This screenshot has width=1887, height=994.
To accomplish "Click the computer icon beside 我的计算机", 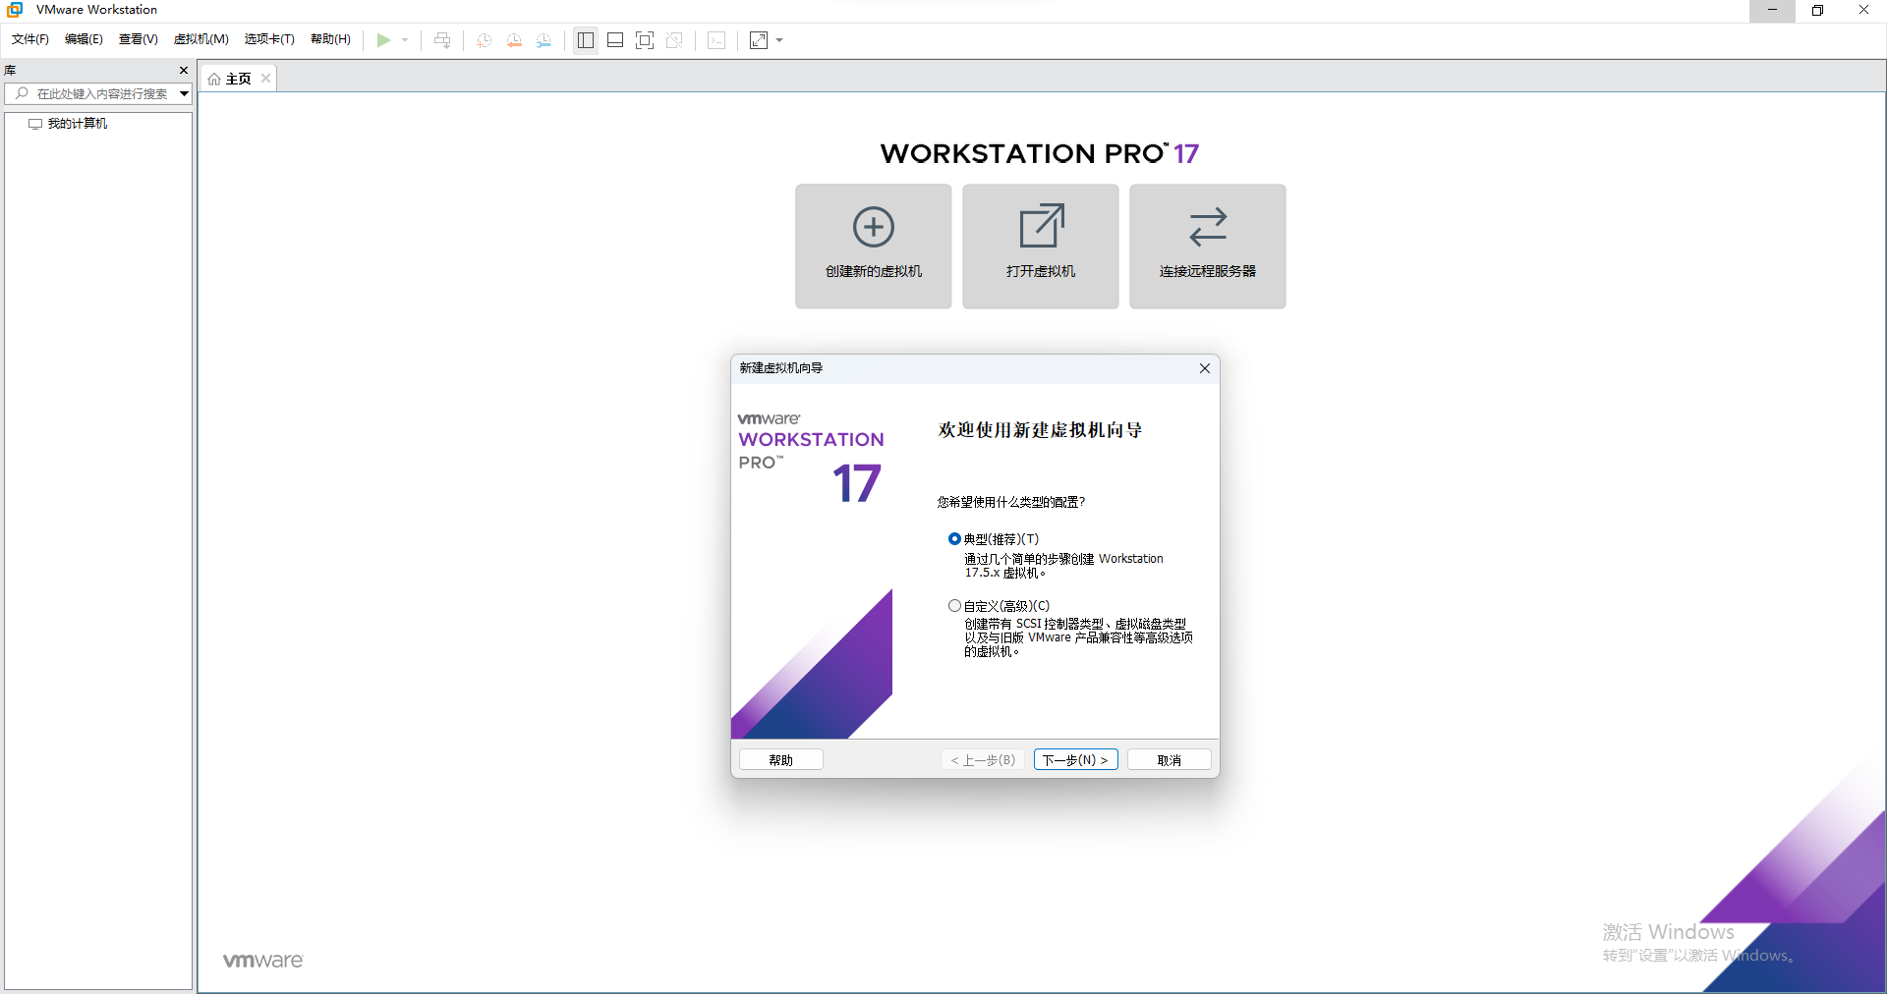I will (x=35, y=124).
